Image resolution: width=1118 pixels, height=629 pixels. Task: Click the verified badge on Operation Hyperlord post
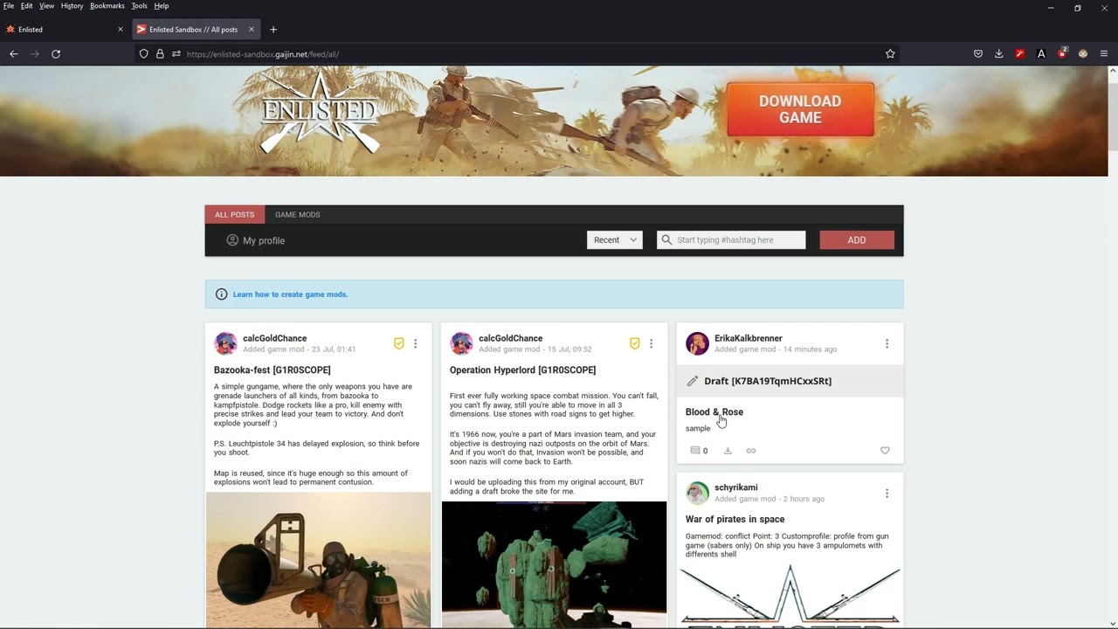tap(635, 344)
